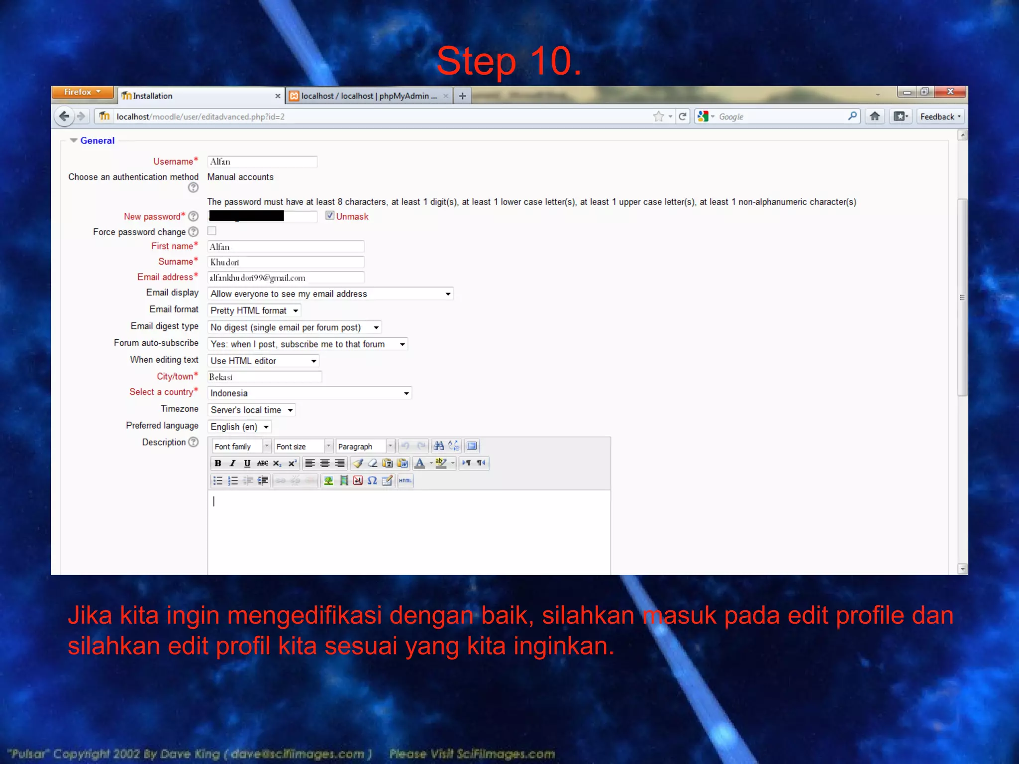Open the Email format dropdown
Screen dimensions: 1019x764
click(254, 311)
